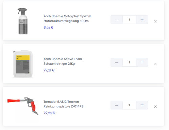Add one more Active Foam Schaumreiniger
169x130 pixels.
142,62
